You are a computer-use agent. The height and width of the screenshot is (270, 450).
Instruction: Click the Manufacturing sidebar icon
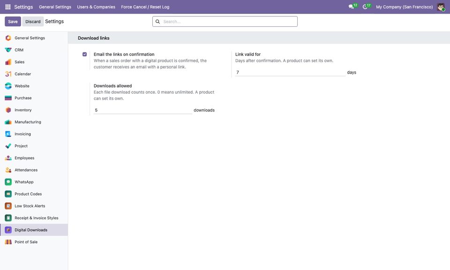click(8, 122)
